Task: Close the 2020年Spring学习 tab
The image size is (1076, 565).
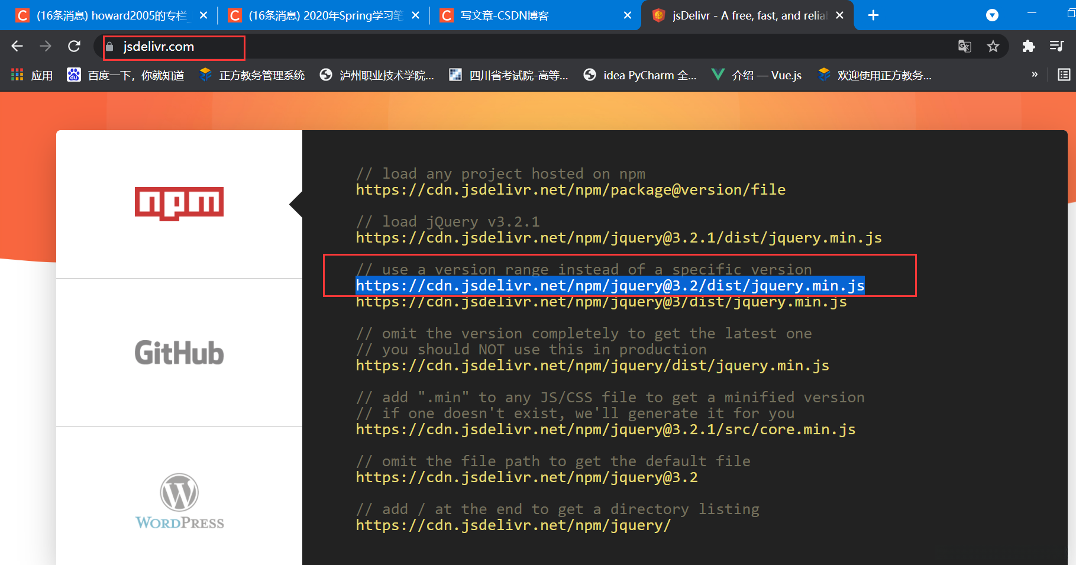Action: click(416, 15)
